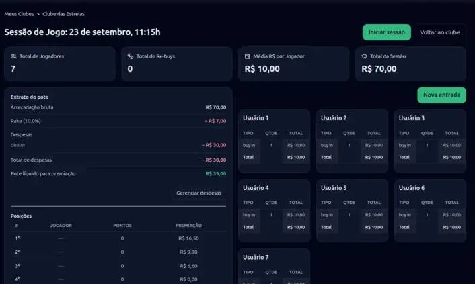Navigate to Meus Clubes breadcrumb
This screenshot has height=284, width=475.
click(18, 13)
